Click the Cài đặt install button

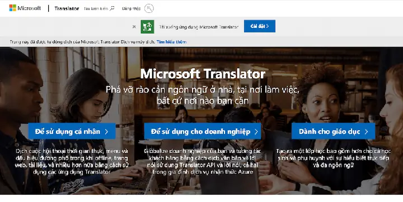click(260, 26)
